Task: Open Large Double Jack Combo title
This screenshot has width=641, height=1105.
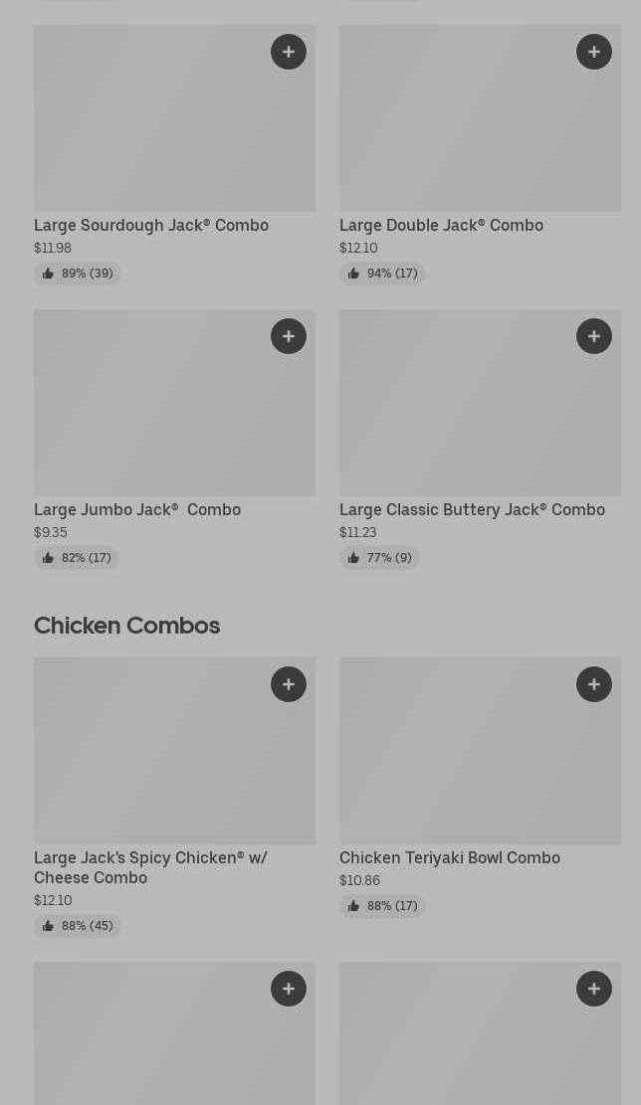Action: coord(441,225)
